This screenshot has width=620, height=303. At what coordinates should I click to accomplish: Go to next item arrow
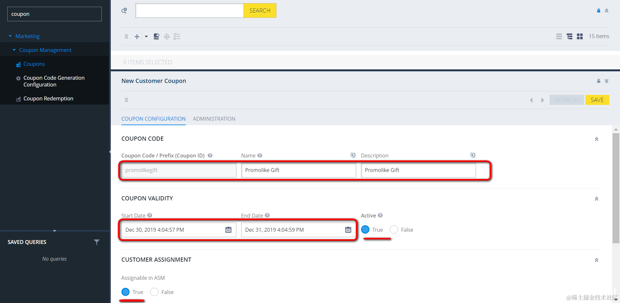[542, 100]
